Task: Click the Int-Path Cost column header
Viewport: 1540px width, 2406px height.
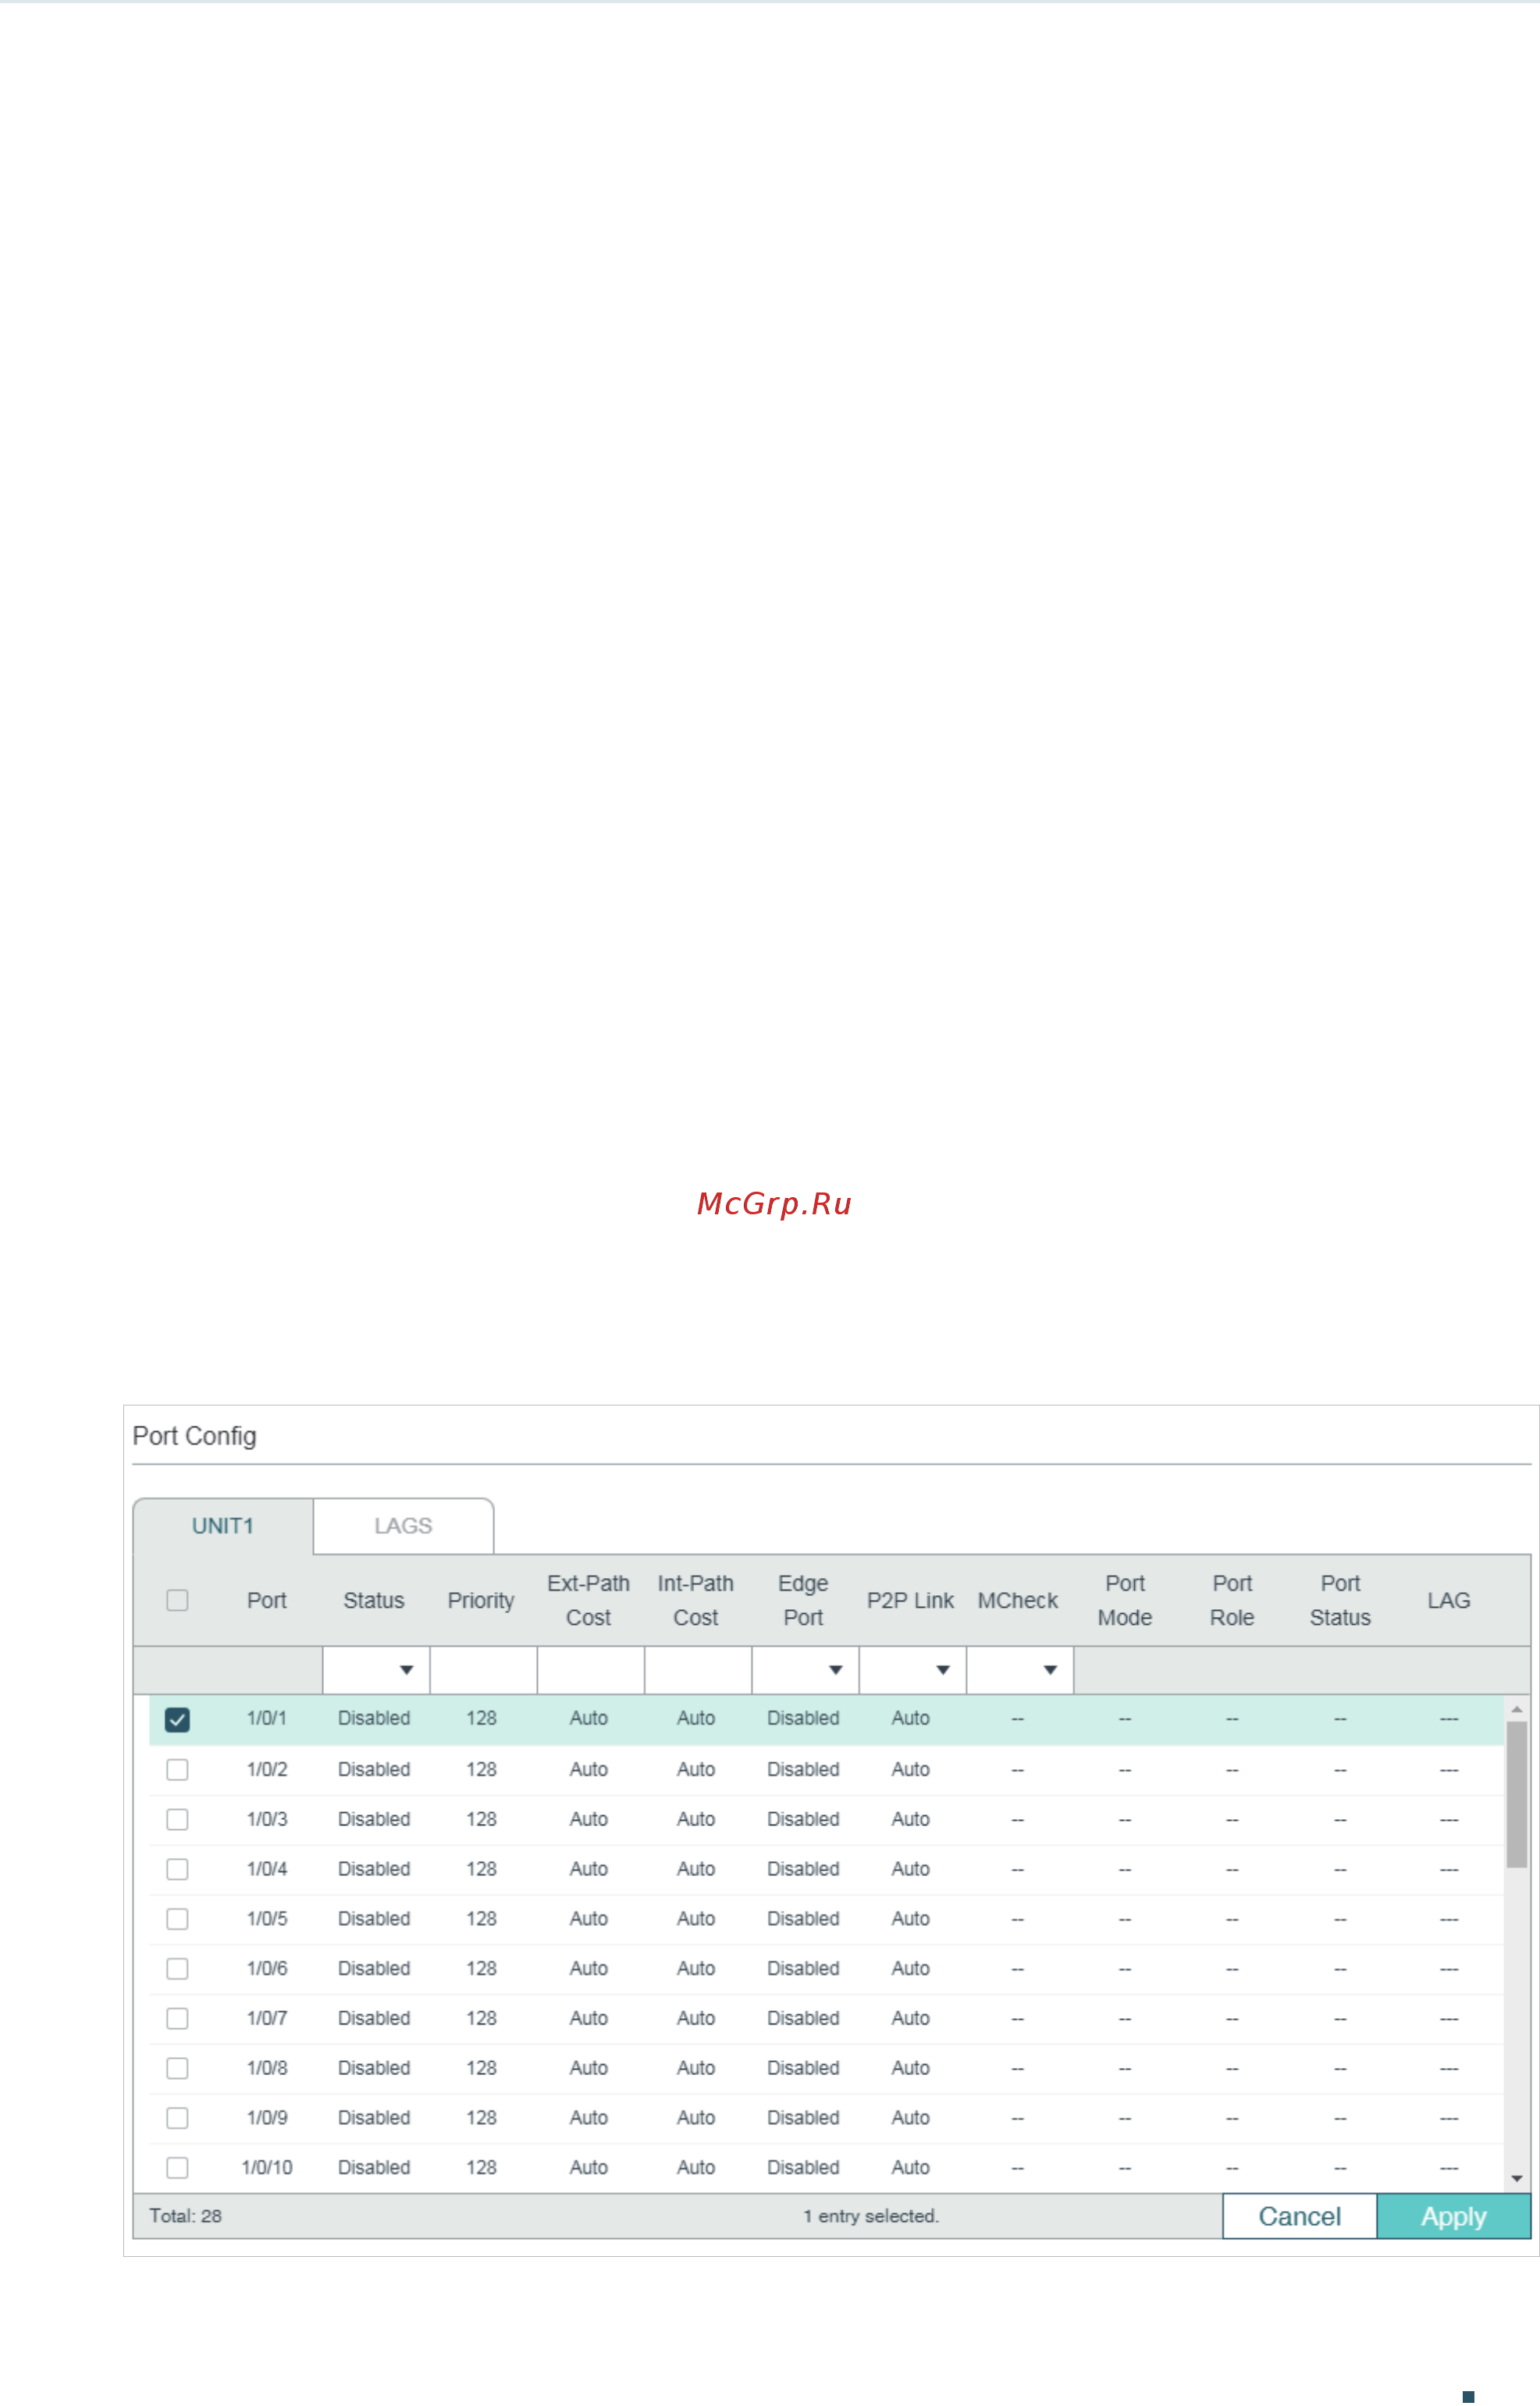Action: (696, 1601)
